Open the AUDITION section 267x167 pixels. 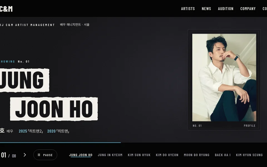pos(226,9)
